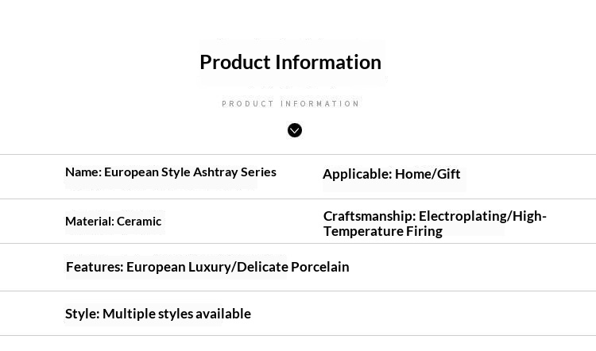Viewport: 596px width, 351px height.
Task: Select the bold Product Information heading
Action: (290, 62)
